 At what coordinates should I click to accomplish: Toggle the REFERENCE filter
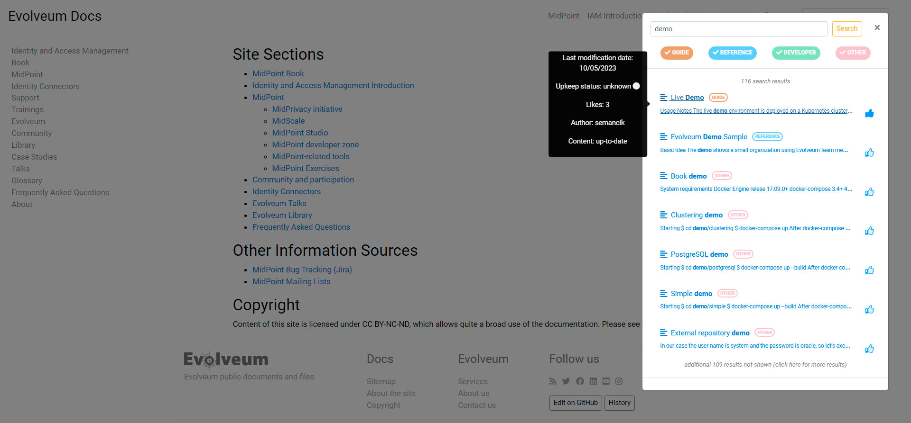(x=732, y=53)
